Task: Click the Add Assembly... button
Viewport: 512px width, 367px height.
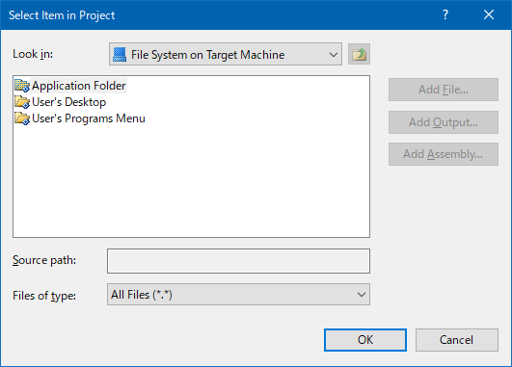Action: click(x=444, y=154)
